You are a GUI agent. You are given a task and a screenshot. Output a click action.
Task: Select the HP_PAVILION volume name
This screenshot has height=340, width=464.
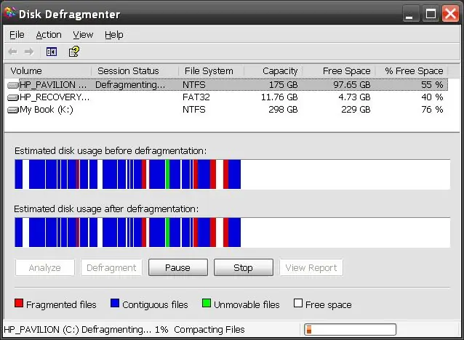pyautogui.click(x=52, y=85)
